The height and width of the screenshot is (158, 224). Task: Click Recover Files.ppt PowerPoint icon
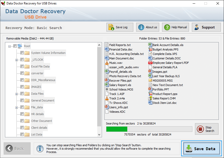click(x=107, y=80)
